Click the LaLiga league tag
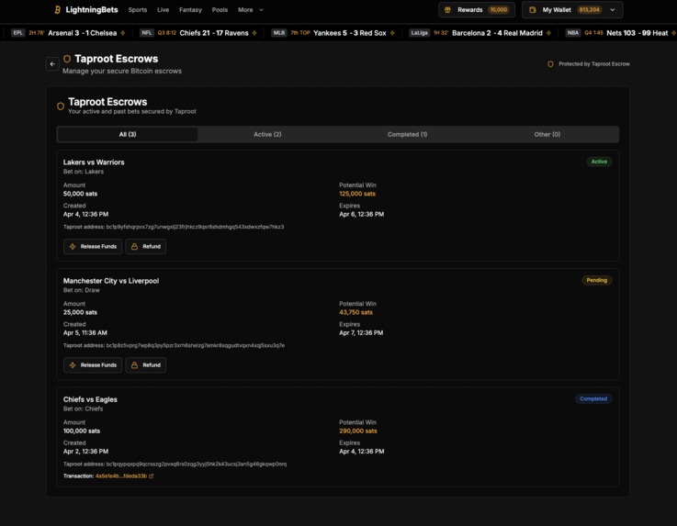677x526 pixels. click(x=419, y=33)
